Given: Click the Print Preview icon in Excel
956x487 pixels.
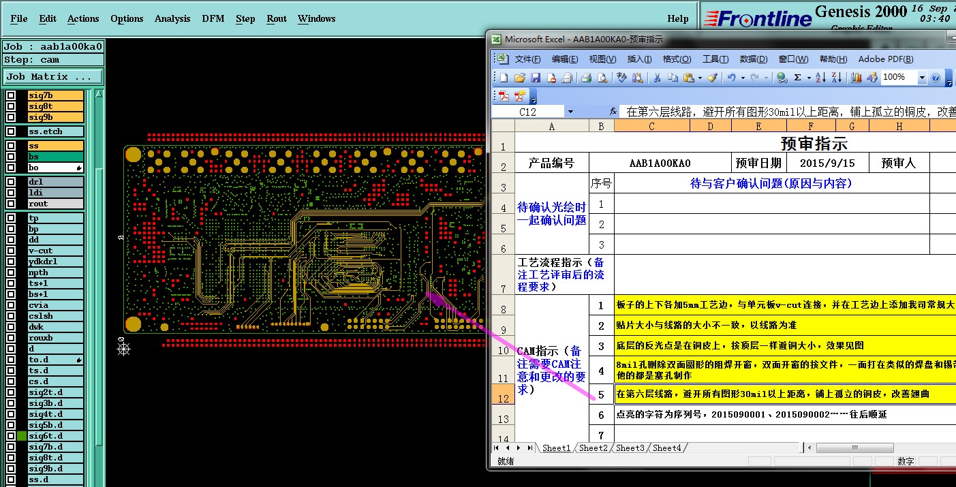Looking at the screenshot, I should tap(602, 78).
